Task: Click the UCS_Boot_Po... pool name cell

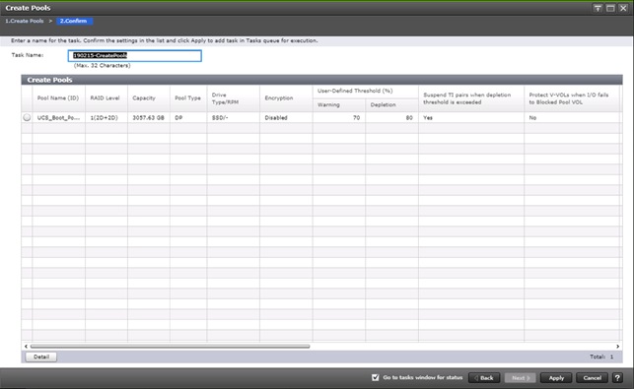Action: click(x=58, y=117)
